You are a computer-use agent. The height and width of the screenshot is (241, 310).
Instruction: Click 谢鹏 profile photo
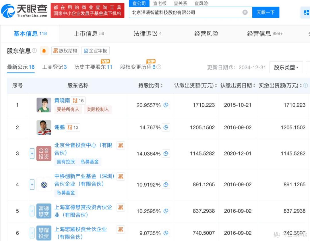(44, 127)
